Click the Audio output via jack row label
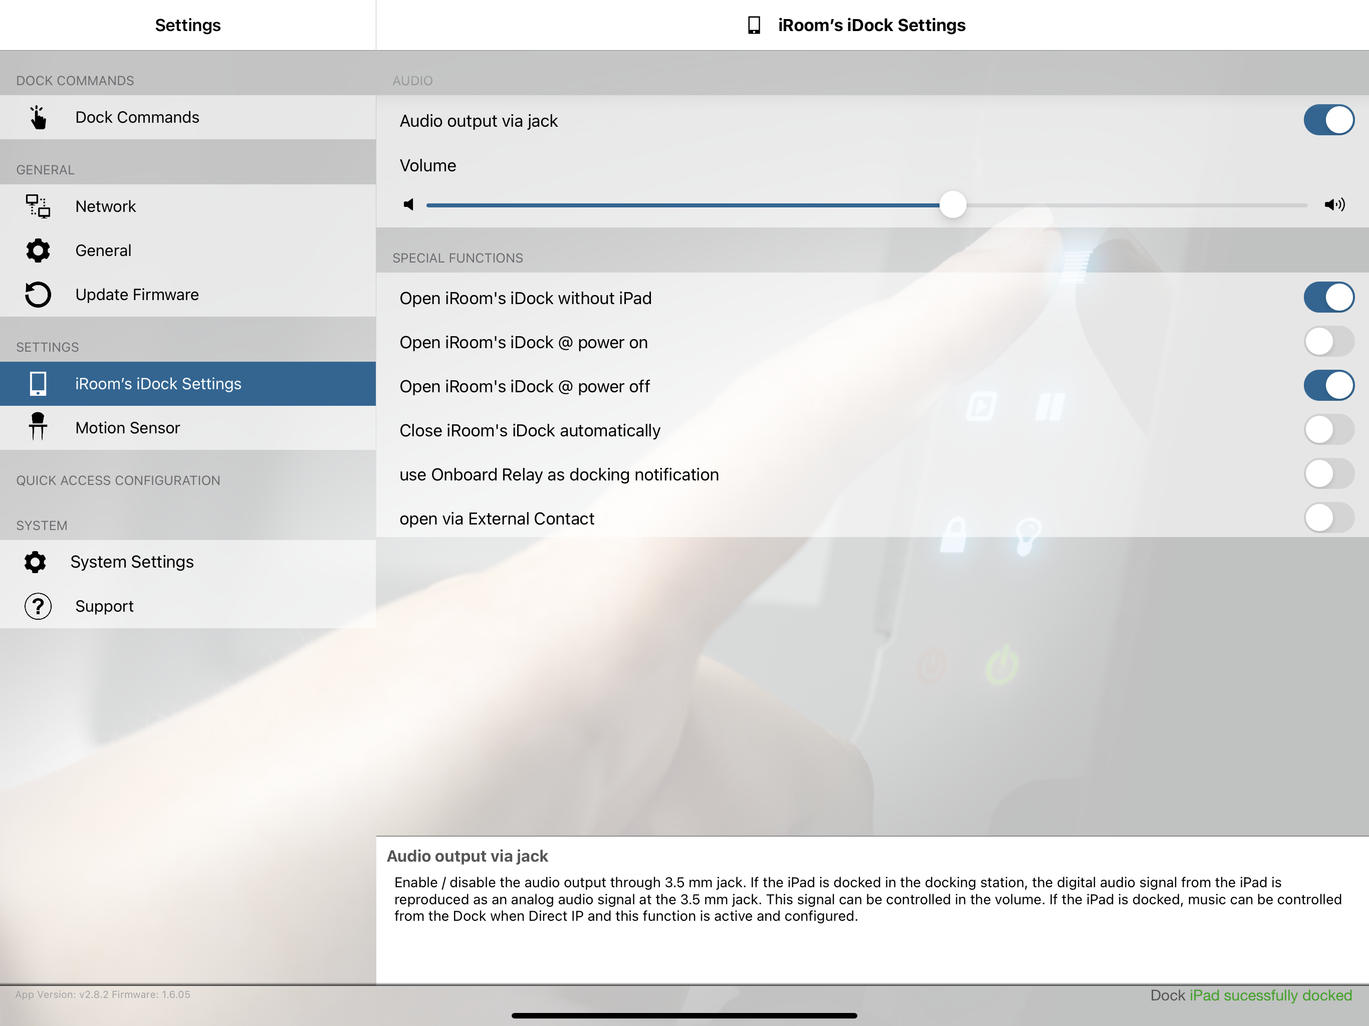The height and width of the screenshot is (1026, 1369). pyautogui.click(x=479, y=121)
